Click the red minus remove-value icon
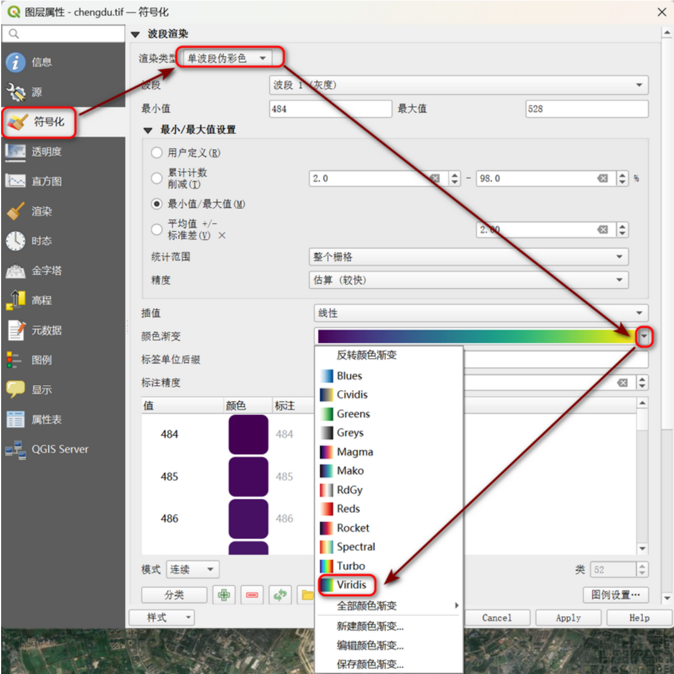Viewport: 674px width, 674px height. (252, 595)
